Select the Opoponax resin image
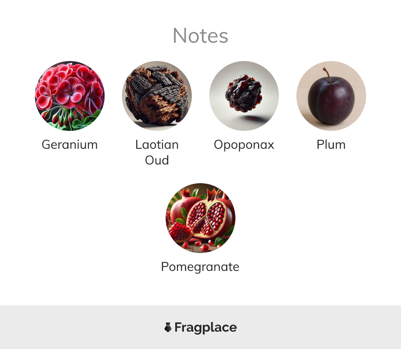The height and width of the screenshot is (349, 401). coord(244,96)
